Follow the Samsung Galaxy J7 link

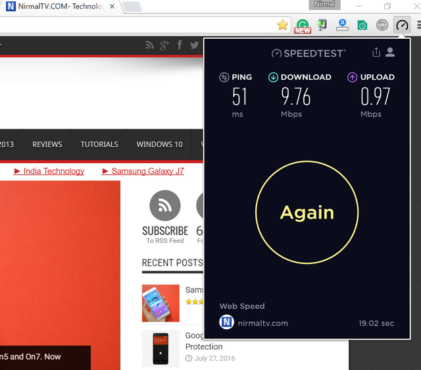point(143,171)
